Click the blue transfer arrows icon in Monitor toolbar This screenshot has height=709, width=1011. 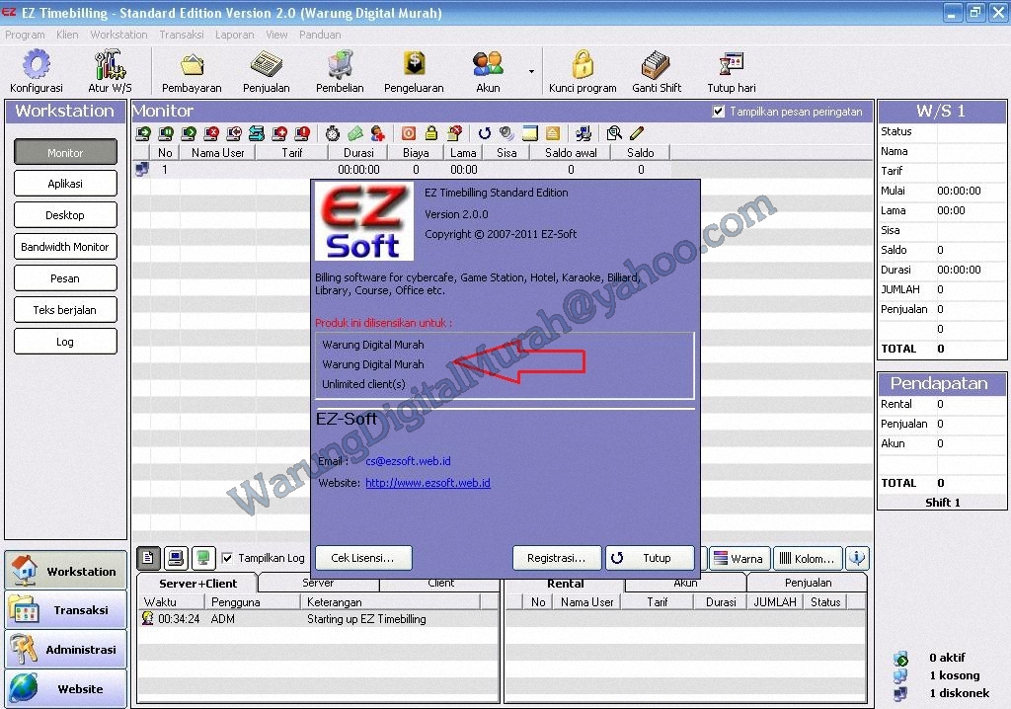[257, 133]
